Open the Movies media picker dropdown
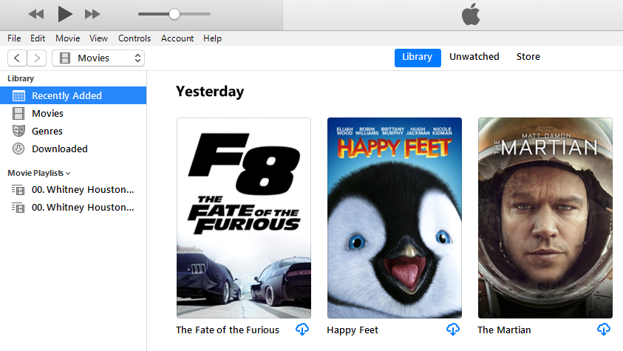Screen dimensions: 623x351 98,58
